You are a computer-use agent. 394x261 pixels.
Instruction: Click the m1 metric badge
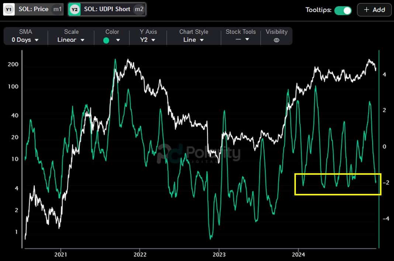pos(57,9)
